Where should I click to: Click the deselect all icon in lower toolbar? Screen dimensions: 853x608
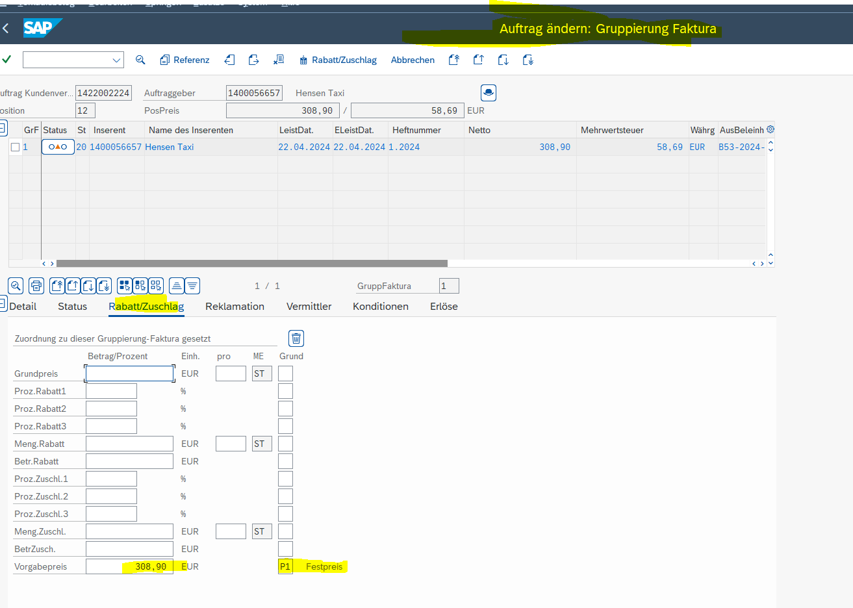156,286
